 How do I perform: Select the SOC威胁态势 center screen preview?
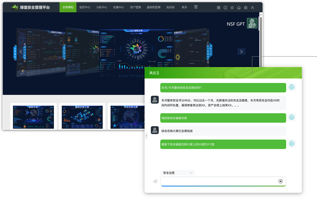pos(136,50)
